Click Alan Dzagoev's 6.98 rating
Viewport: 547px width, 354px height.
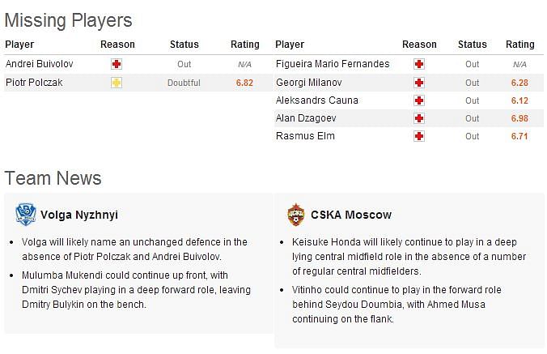519,118
